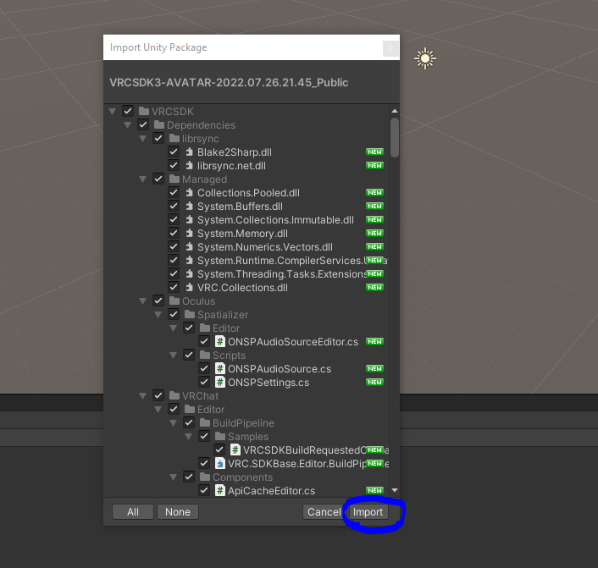Image resolution: width=598 pixels, height=568 pixels.
Task: Click the None button to deselect everything
Action: click(178, 512)
